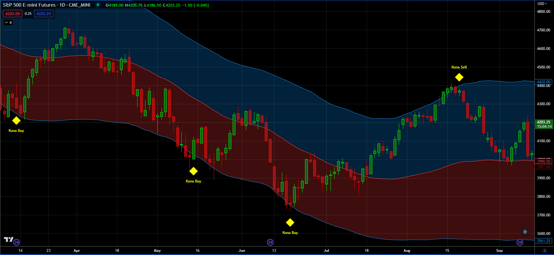
Task: Click the 0.25 spread value
Action: click(28, 14)
